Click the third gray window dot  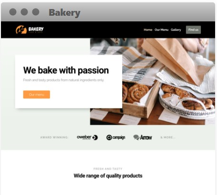tap(36, 12)
